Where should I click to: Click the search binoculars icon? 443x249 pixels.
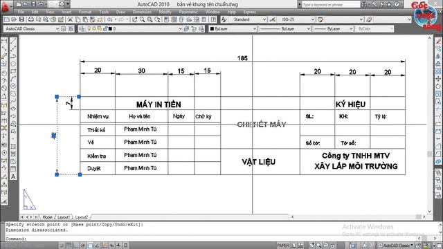(364, 4)
